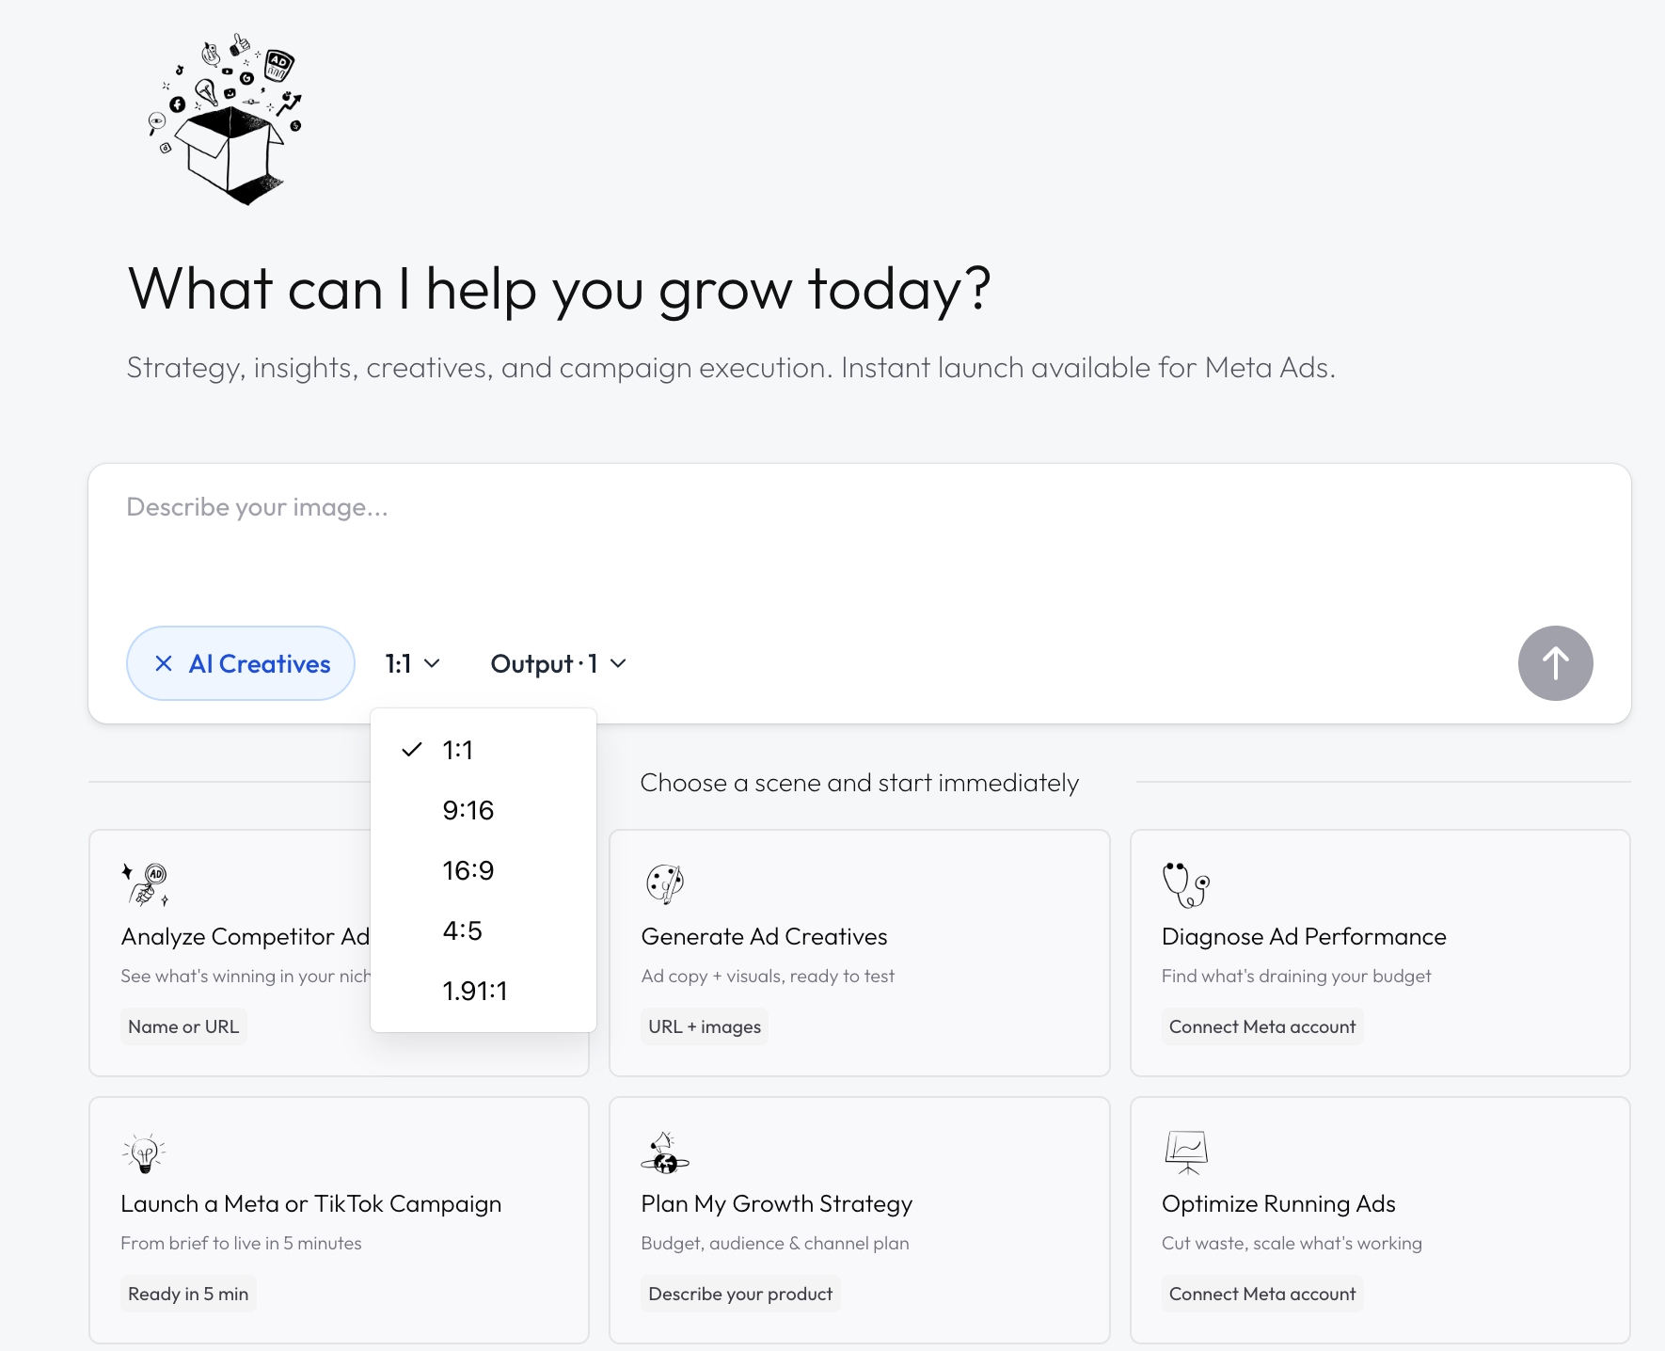Click Connect Meta account under Optimize Running Ads

[1262, 1294]
